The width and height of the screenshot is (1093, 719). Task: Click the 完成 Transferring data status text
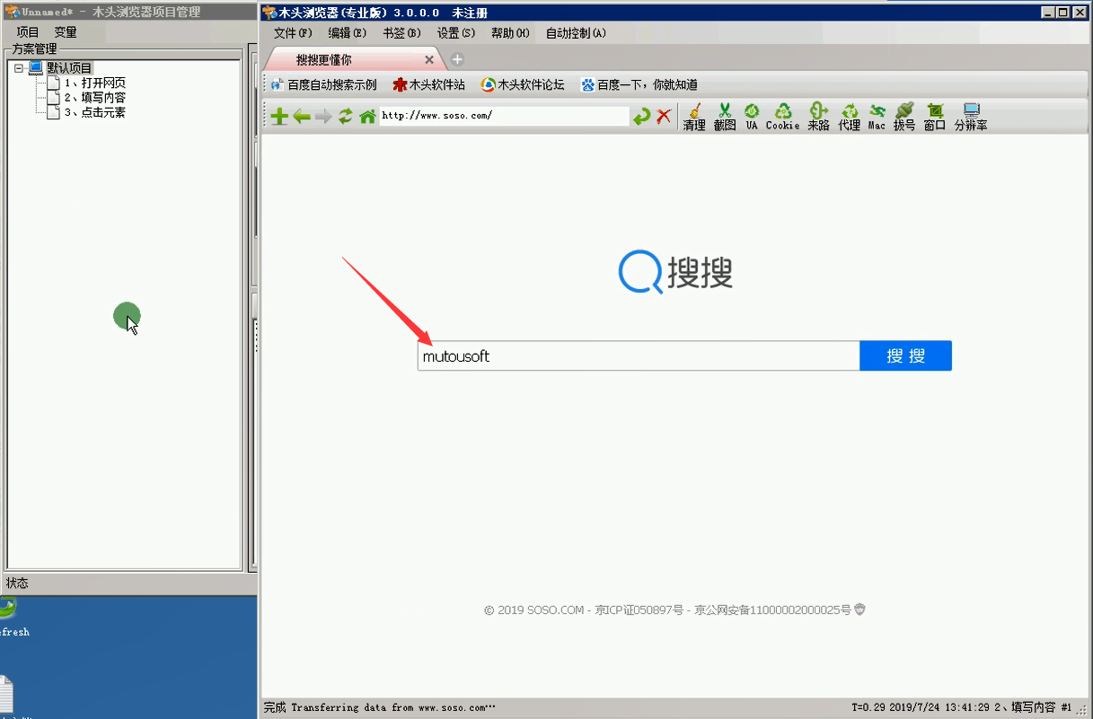click(380, 708)
